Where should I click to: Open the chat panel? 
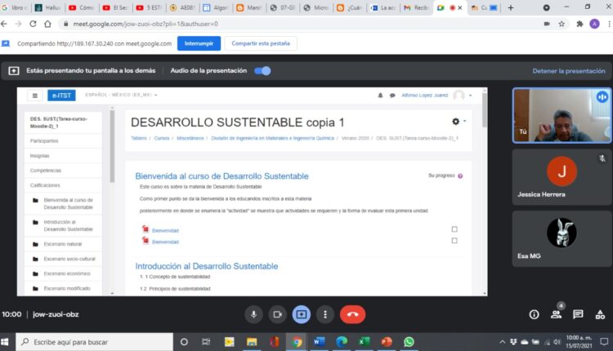click(x=578, y=314)
